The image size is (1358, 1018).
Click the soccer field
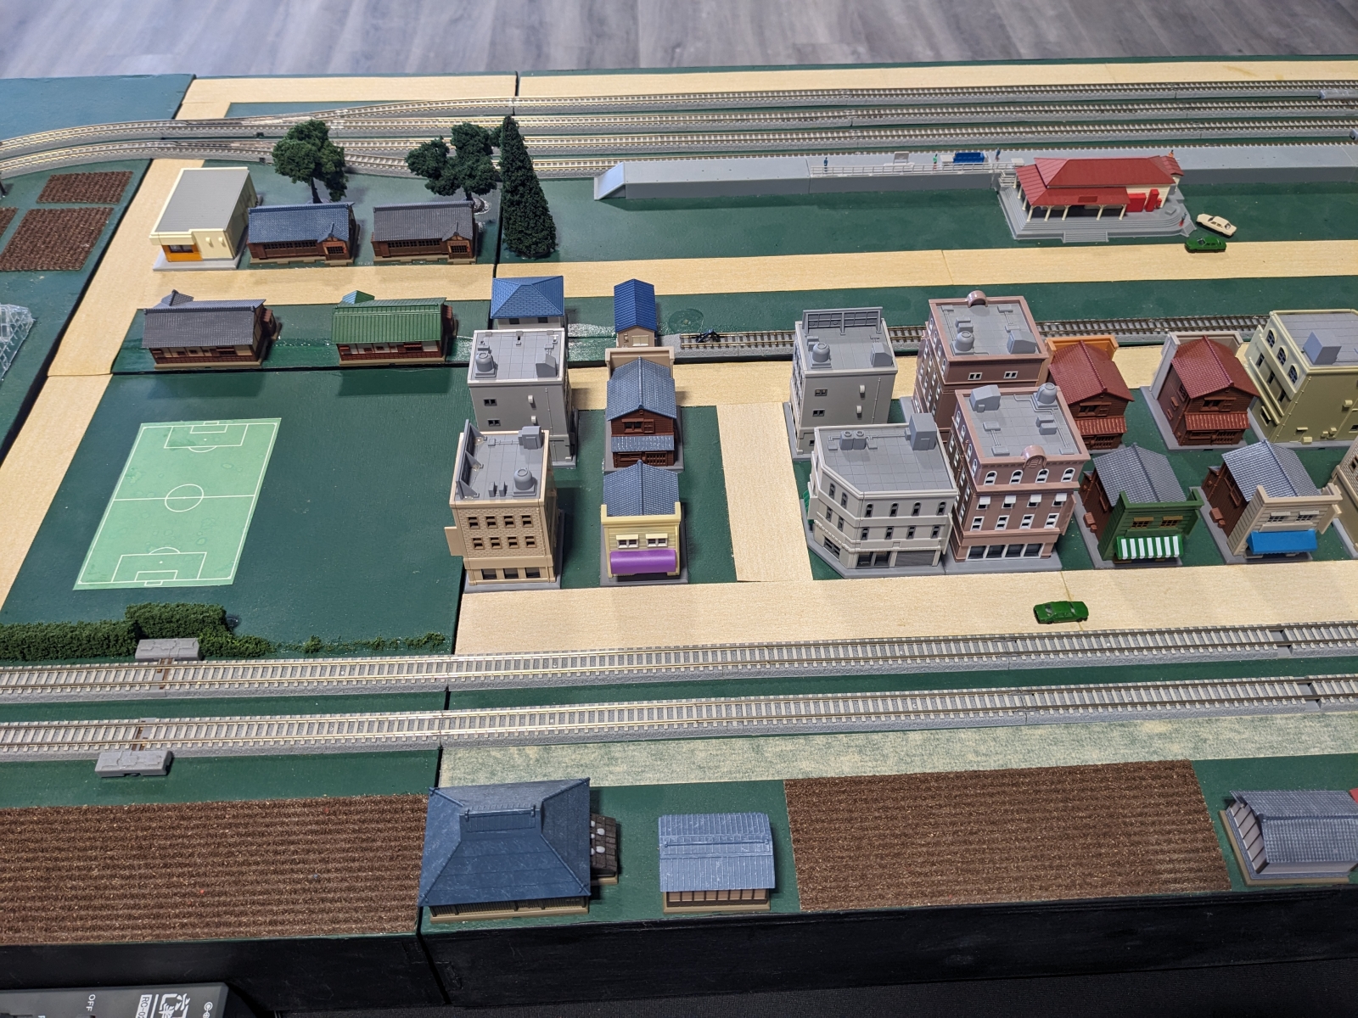tap(178, 502)
